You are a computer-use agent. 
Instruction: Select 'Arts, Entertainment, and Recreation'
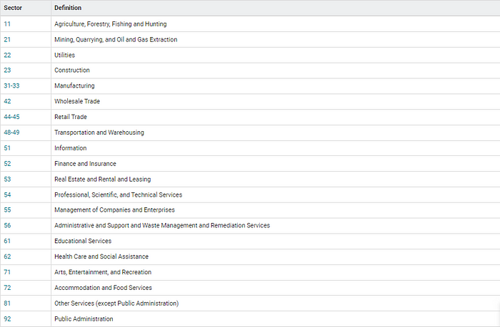[103, 272]
